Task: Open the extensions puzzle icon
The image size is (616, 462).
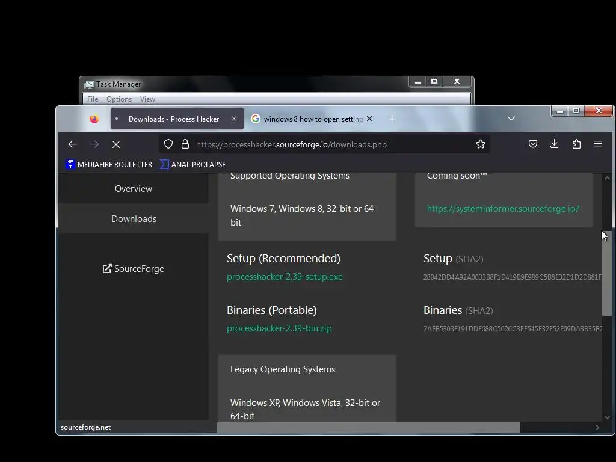Action: [x=576, y=144]
